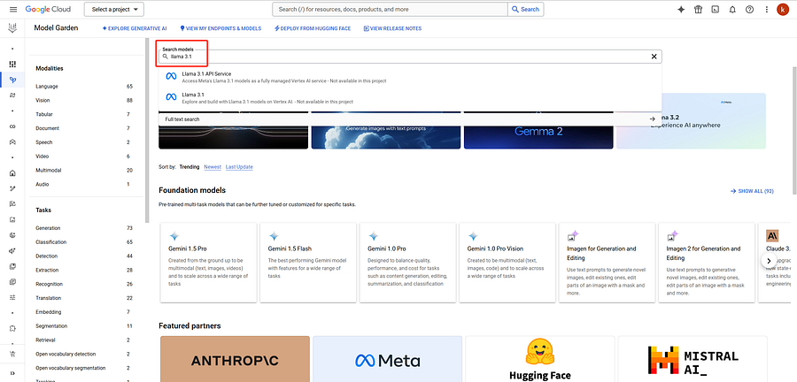The height and width of the screenshot is (382, 797).
Task: Activate Cloud Shell terminal icon
Action: [x=716, y=9]
